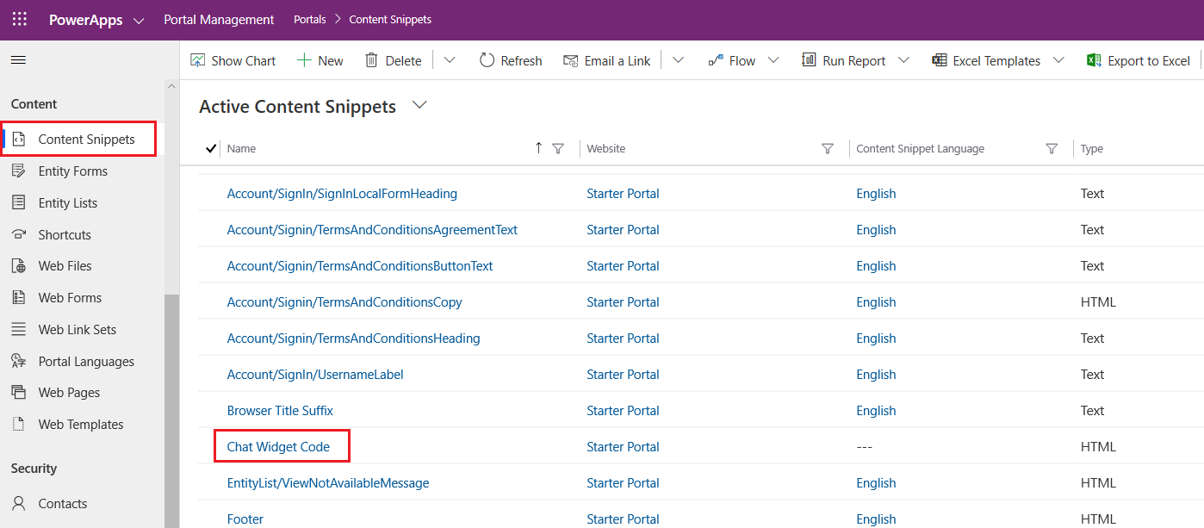Click the Email a Link envelope icon

570,60
